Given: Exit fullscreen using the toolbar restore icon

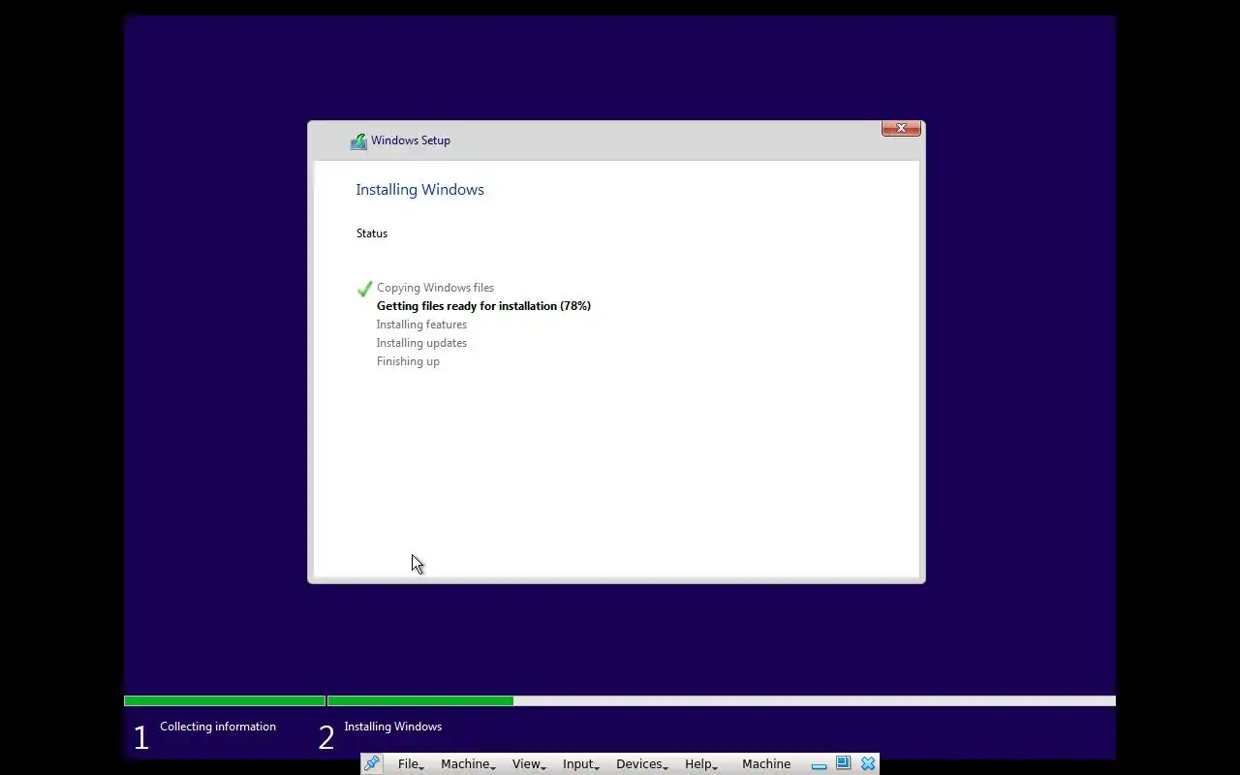Looking at the screenshot, I should (x=843, y=763).
